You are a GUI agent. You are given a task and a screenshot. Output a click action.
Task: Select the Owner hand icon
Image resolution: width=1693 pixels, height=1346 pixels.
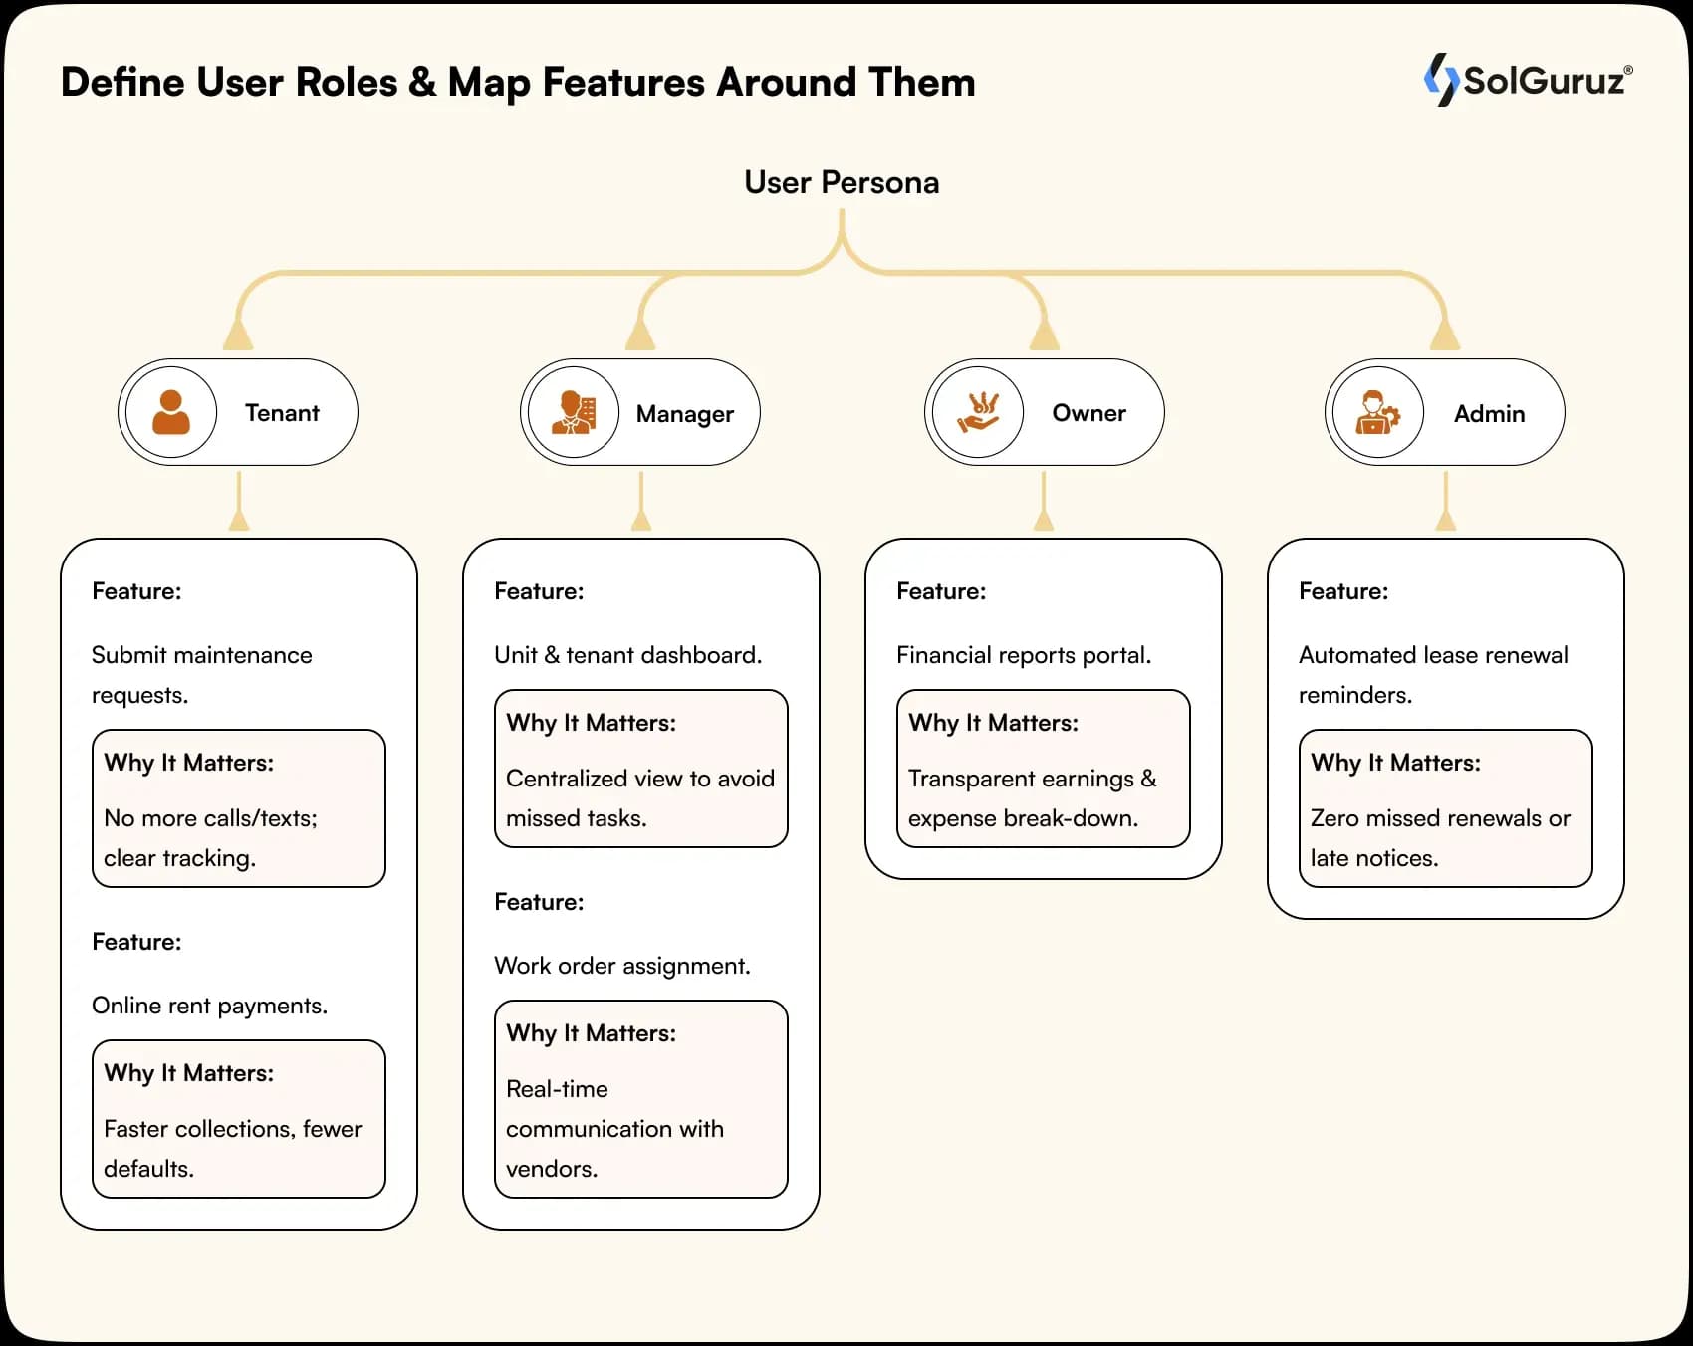(x=977, y=412)
